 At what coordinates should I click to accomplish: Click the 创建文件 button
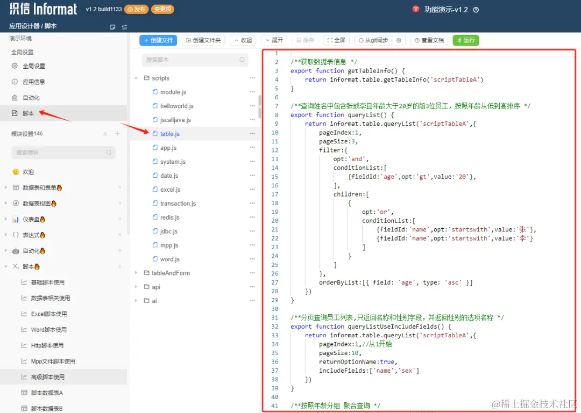click(158, 40)
